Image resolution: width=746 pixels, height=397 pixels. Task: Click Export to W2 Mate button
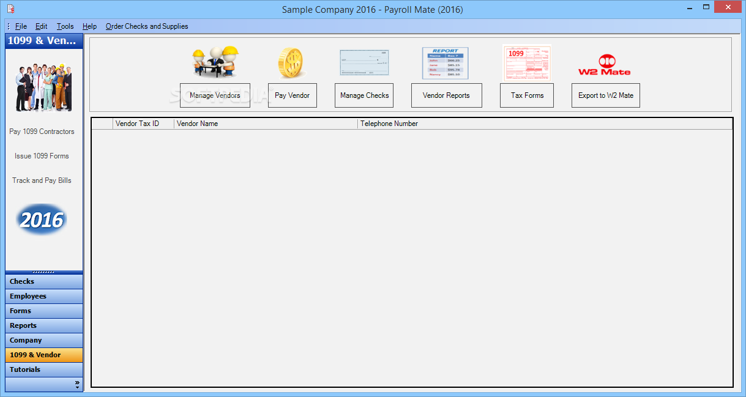click(606, 95)
